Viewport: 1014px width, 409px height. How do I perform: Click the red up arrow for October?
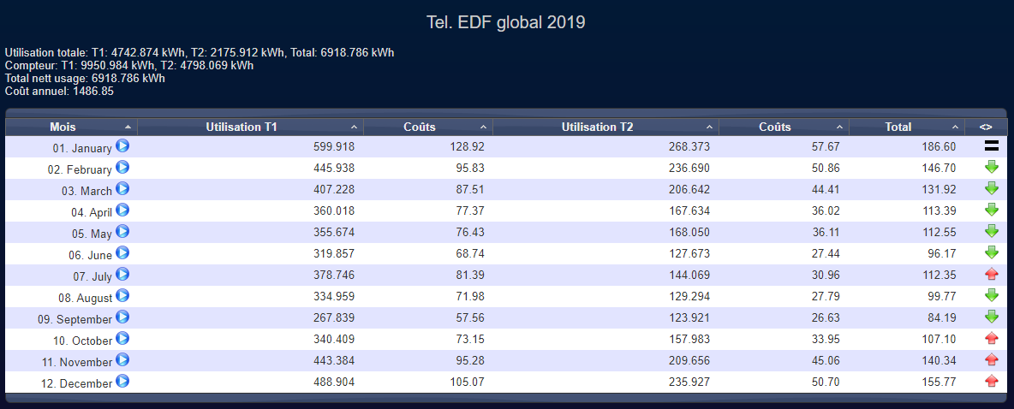tap(992, 338)
